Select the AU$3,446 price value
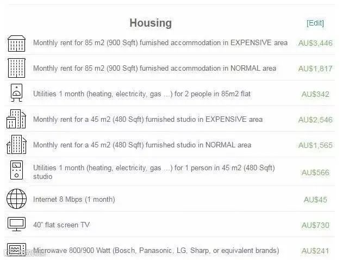The width and height of the screenshot is (343, 260). pos(315,43)
